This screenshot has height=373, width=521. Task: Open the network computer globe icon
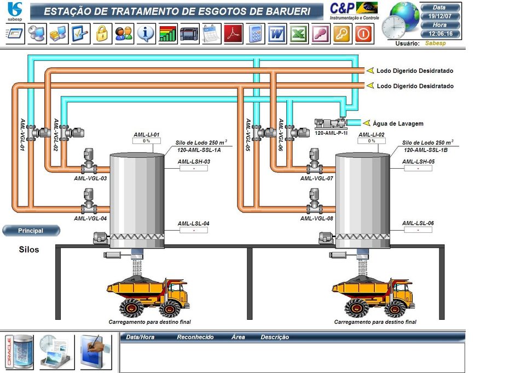tap(37, 34)
